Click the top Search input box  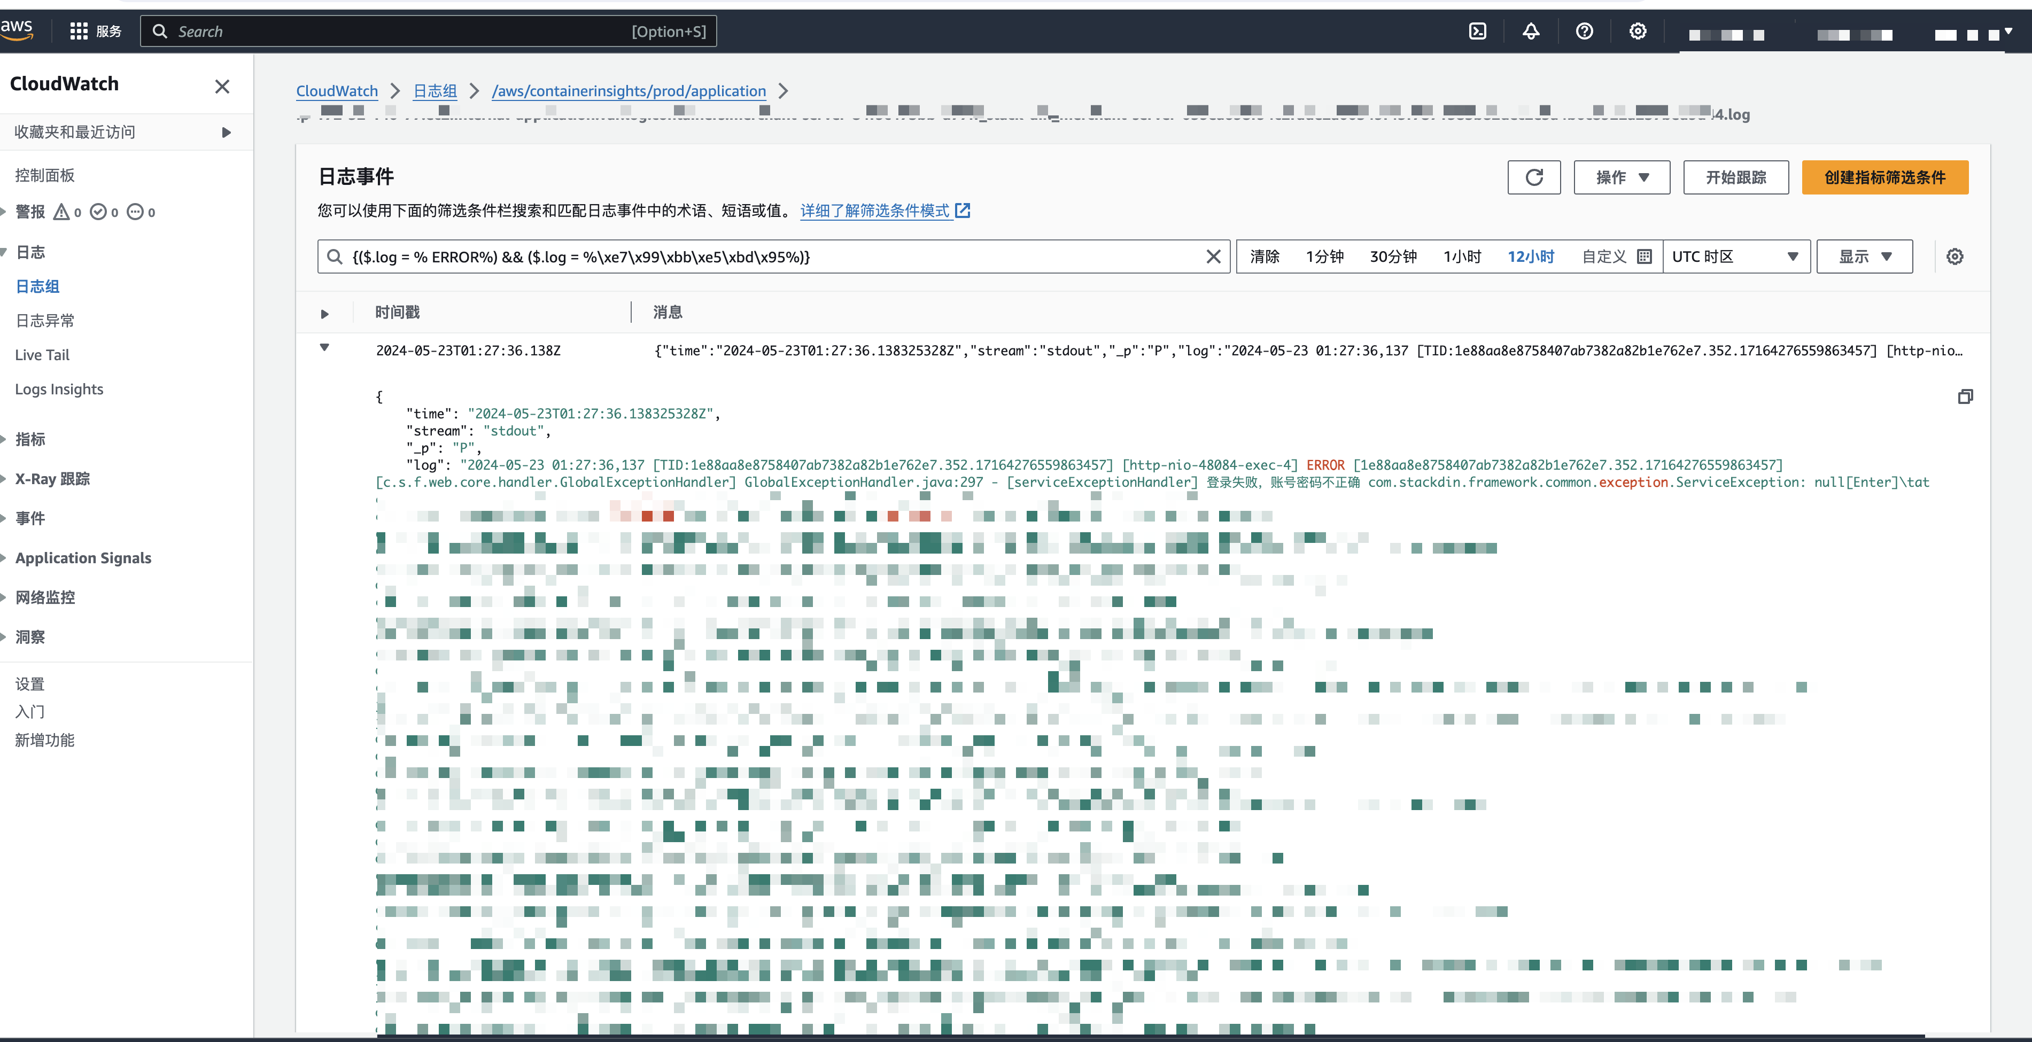pos(428,32)
